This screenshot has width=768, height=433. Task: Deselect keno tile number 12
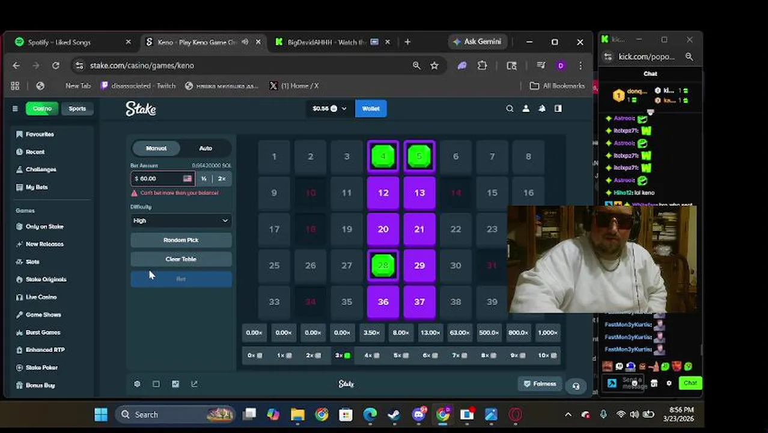coord(383,193)
